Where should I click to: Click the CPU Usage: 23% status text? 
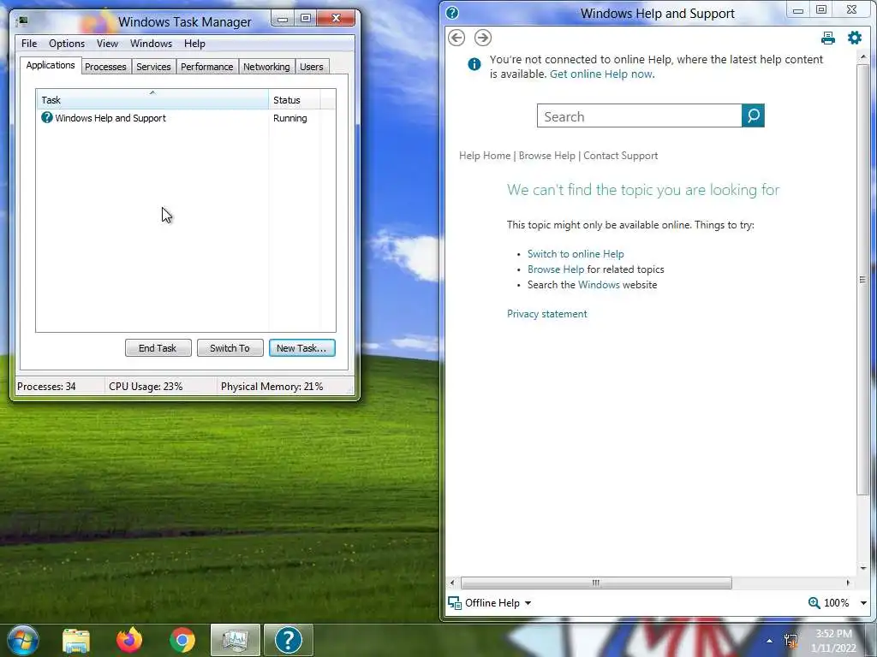(x=146, y=386)
